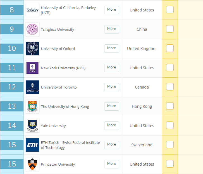Click the Princeton University shield logo
The width and height of the screenshot is (203, 174).
32,164
